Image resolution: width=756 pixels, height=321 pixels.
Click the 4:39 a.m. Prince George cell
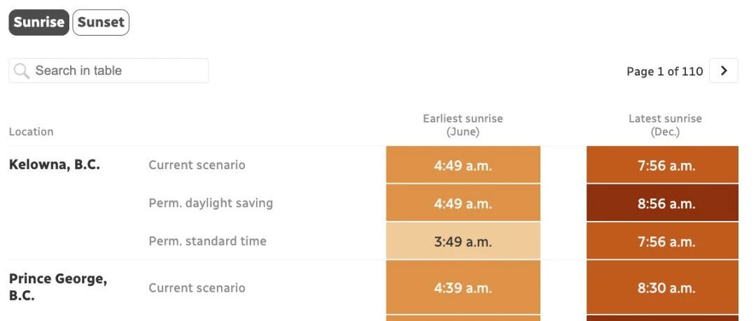[463, 287]
